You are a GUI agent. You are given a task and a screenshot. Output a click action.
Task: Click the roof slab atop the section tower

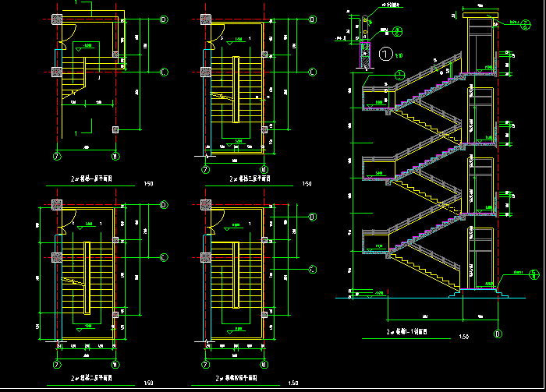480,14
